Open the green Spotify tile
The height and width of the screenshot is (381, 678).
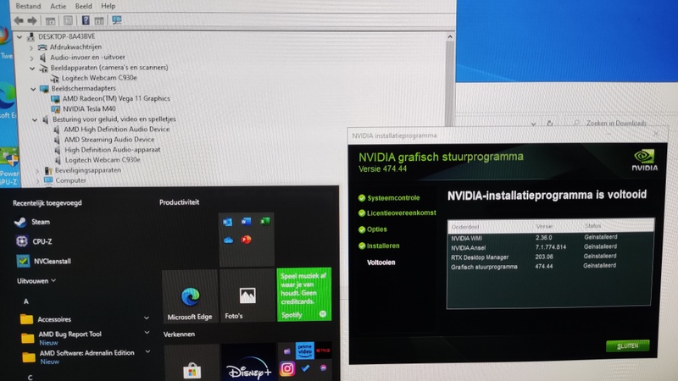[304, 294]
